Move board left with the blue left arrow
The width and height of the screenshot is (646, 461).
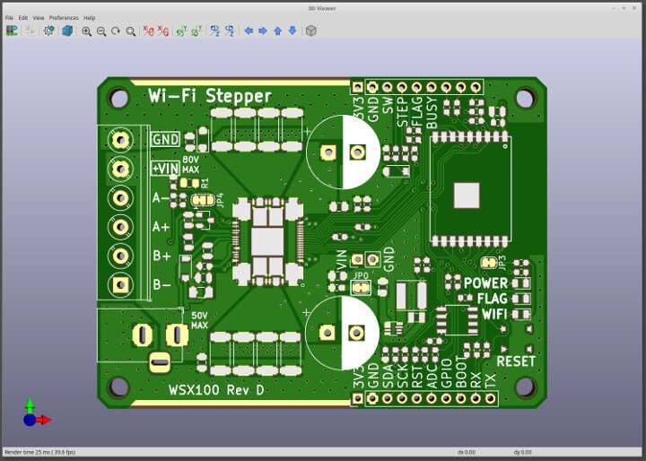249,30
